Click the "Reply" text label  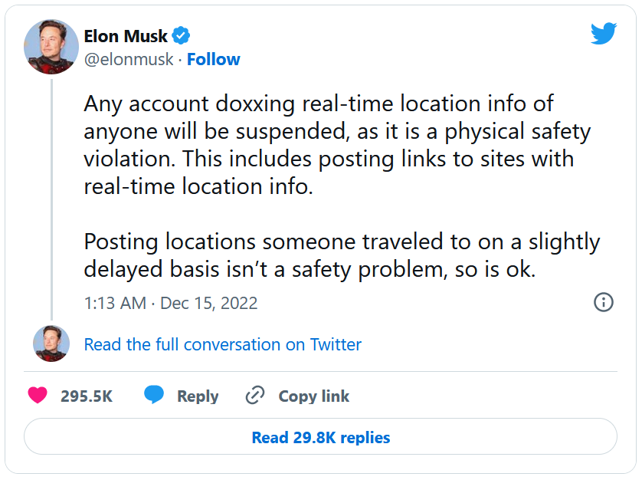pyautogui.click(x=198, y=396)
